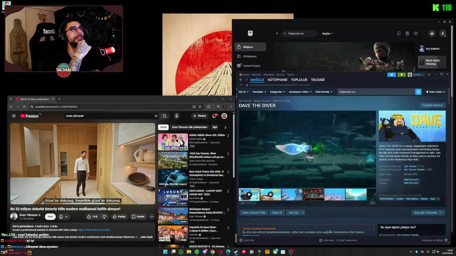Open İstek Listesi link in Steam
456x256 pixels.
pyautogui.click(x=435, y=92)
